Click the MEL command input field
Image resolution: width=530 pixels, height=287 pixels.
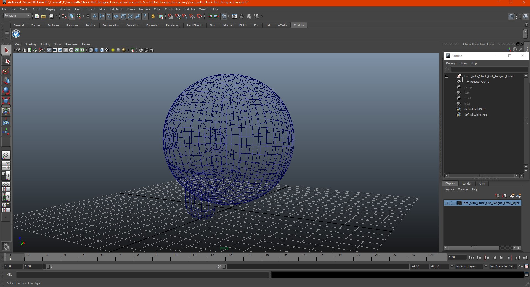click(x=142, y=275)
